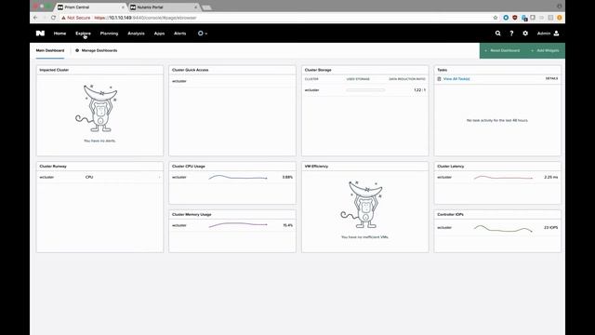Open the help question mark menu
The width and height of the screenshot is (595, 335).
(511, 33)
